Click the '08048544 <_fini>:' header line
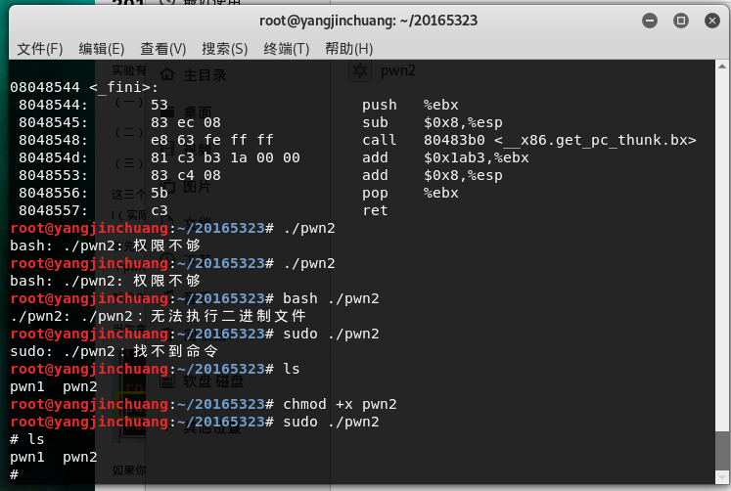This screenshot has height=491, width=731. (84, 87)
